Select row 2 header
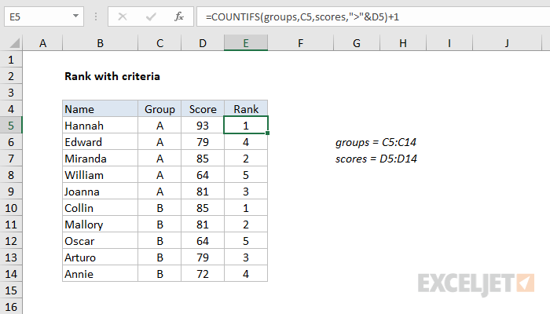Viewport: 550px width, 314px height. (x=11, y=76)
